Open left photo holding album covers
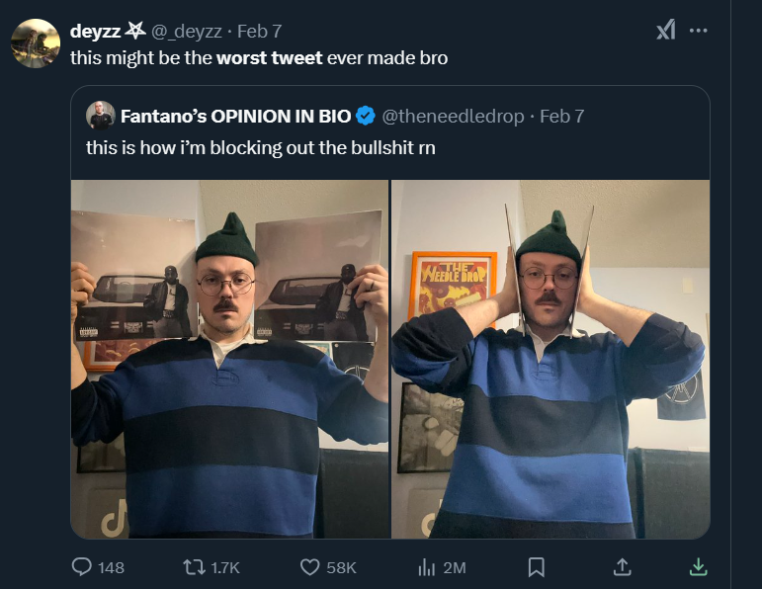762x589 pixels. 229,359
